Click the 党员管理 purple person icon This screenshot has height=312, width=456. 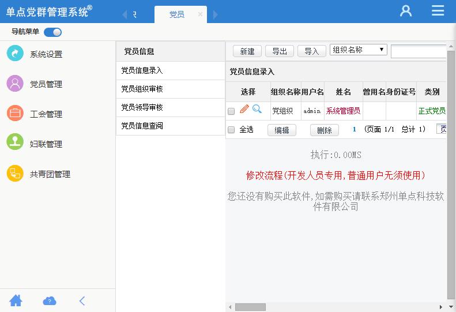[15, 84]
